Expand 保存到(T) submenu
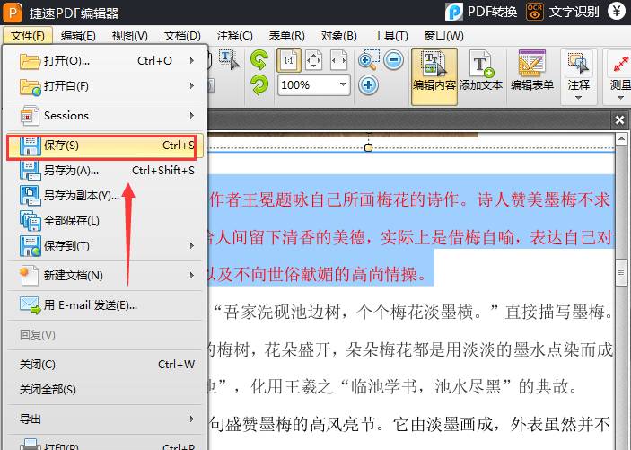Screen dimensions: 631x450 point(105,246)
